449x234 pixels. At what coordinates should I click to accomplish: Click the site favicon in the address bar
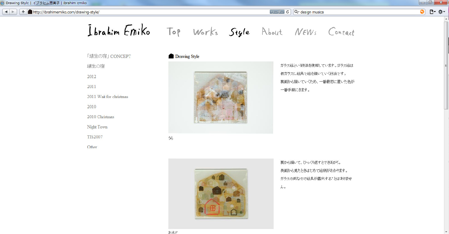pos(30,12)
